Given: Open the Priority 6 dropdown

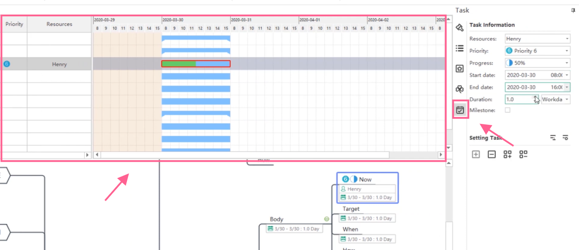Looking at the screenshot, I should click(566, 51).
